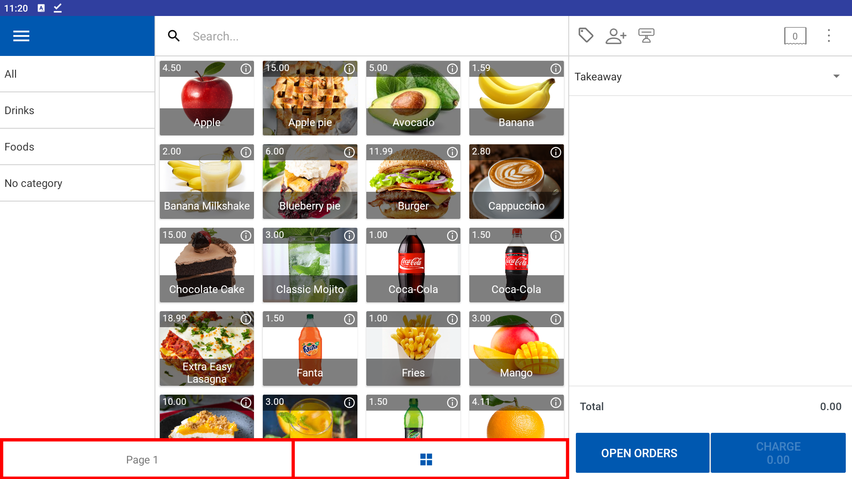Add a customer to the order

pos(615,36)
